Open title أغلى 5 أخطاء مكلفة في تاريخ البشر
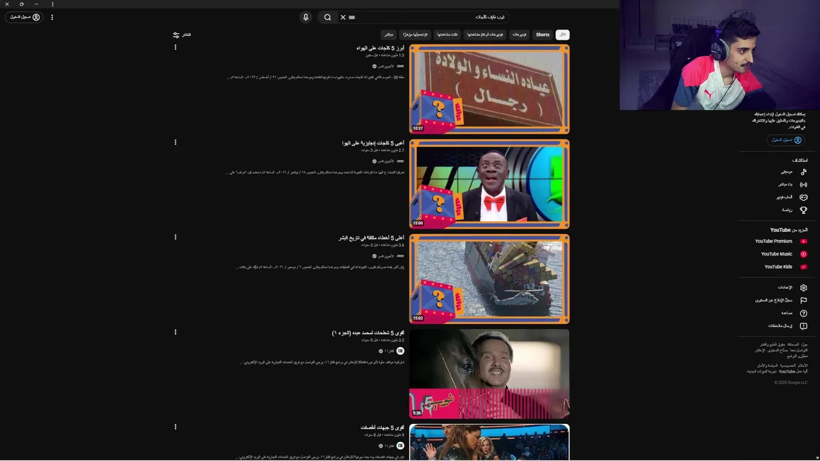The height and width of the screenshot is (461, 820). (372, 238)
